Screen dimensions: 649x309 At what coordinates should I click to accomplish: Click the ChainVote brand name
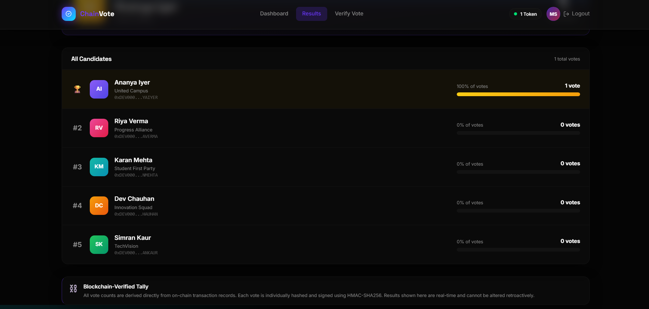[97, 14]
